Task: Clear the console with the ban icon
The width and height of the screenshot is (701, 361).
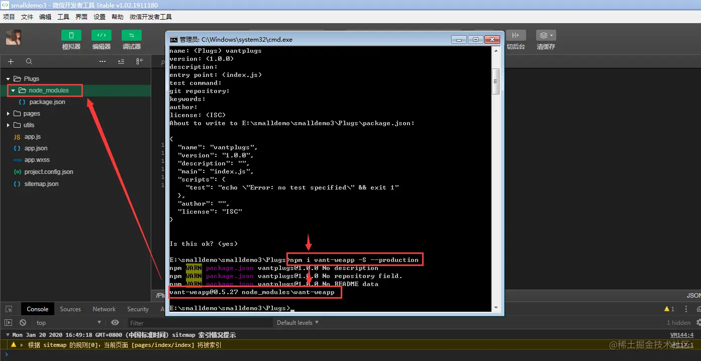Action: pos(23,323)
